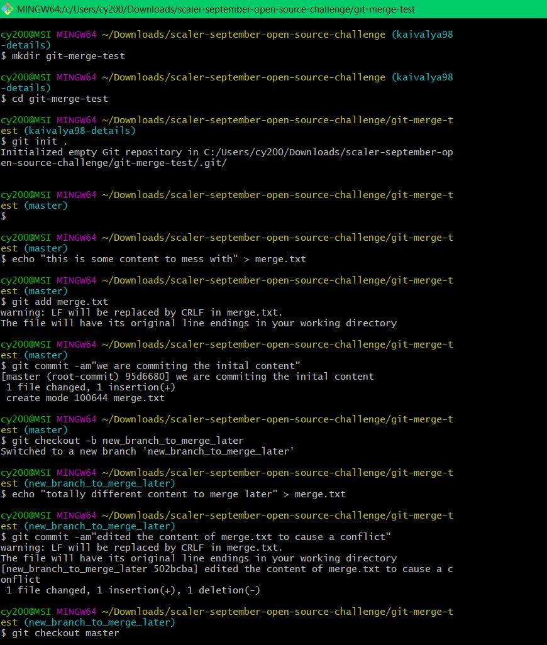Click the Git Bash MINGW64 title bar icon
Viewport: 547px width, 645px height.
point(7,9)
